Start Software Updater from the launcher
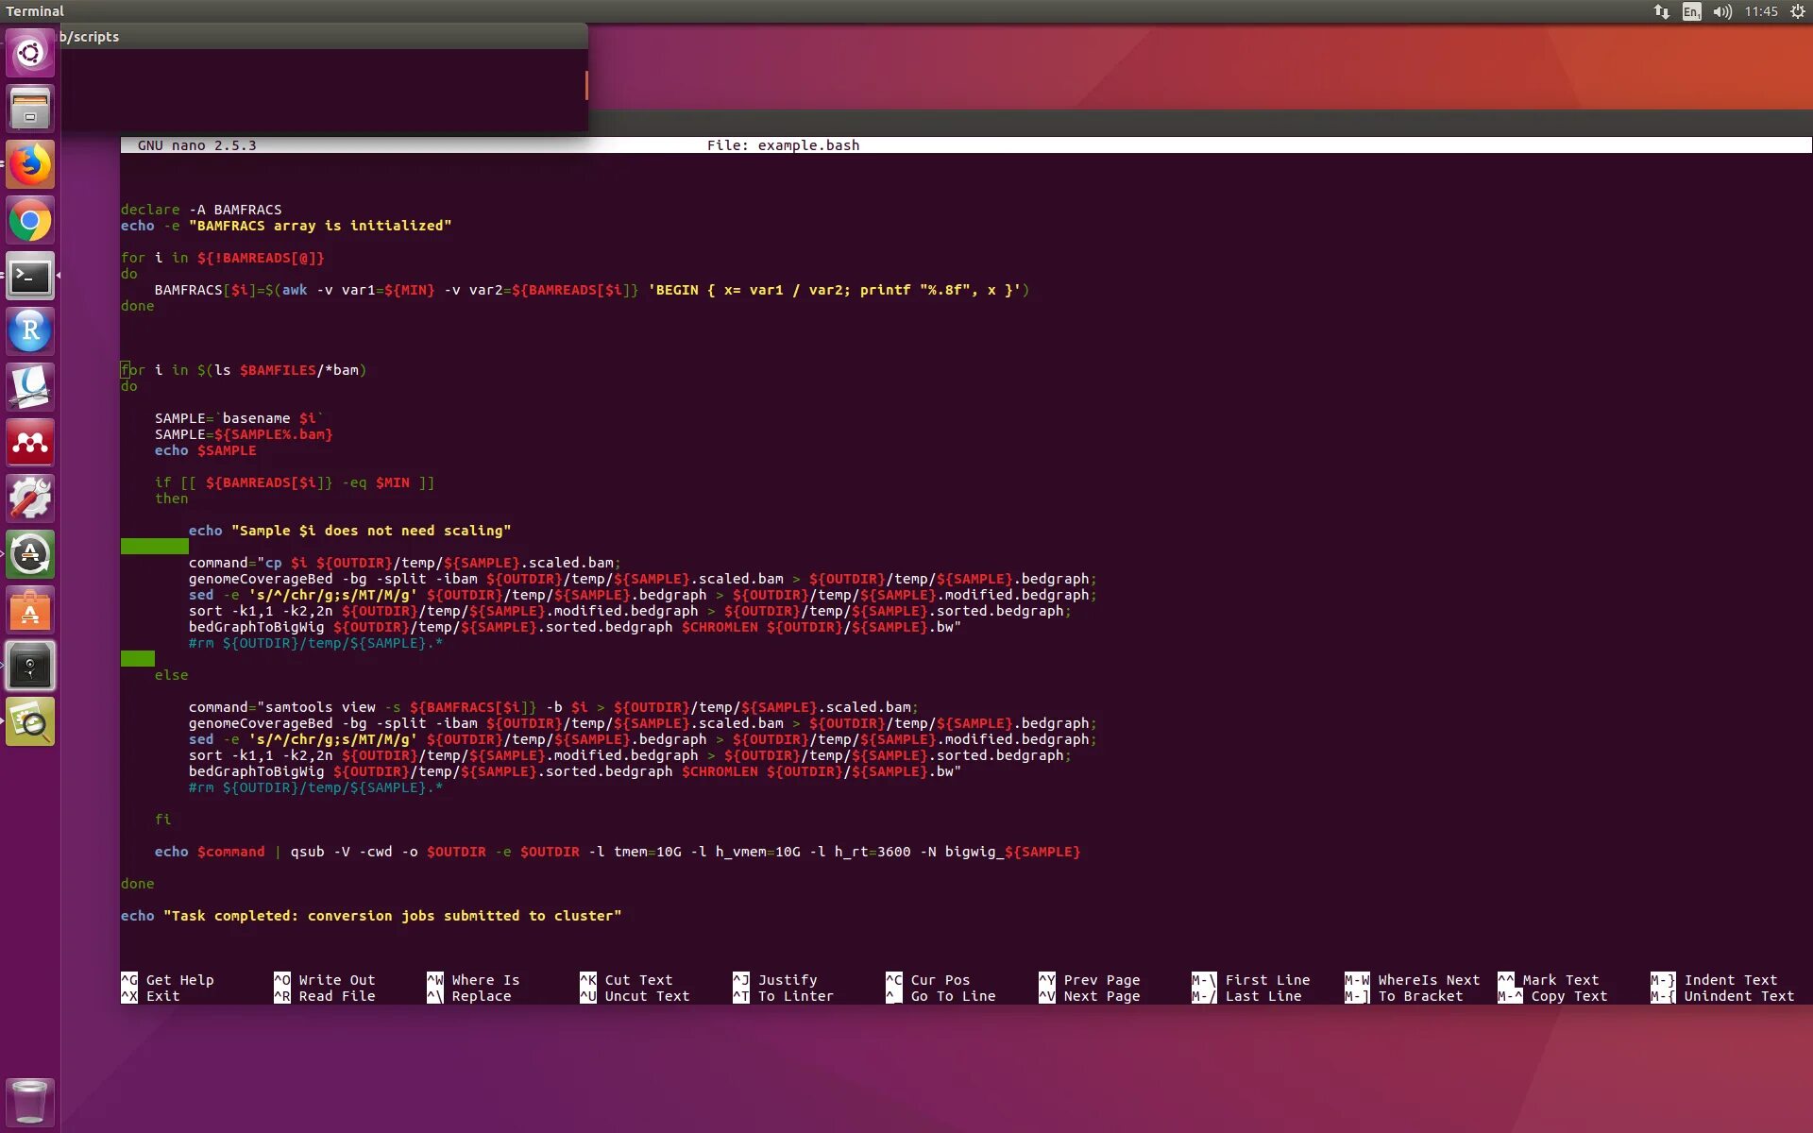Viewport: 1813px width, 1133px height. (30, 554)
